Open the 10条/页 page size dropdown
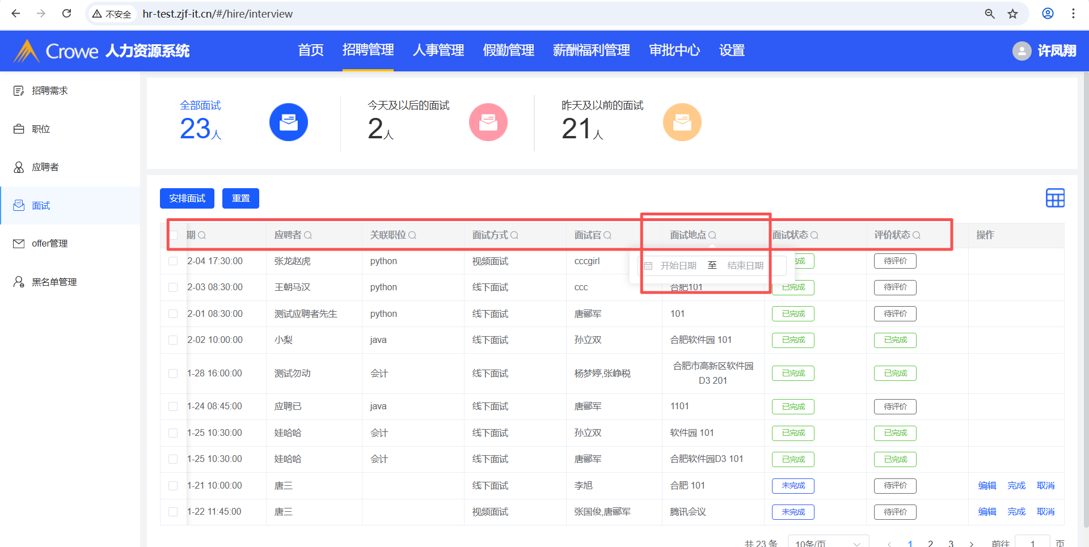This screenshot has width=1089, height=547. (828, 543)
